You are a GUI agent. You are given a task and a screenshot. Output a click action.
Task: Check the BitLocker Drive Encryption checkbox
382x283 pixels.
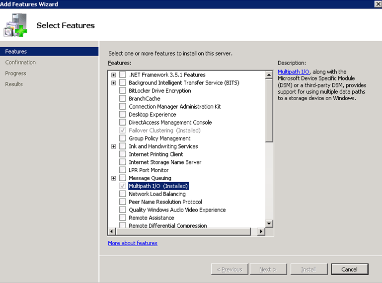click(x=123, y=91)
